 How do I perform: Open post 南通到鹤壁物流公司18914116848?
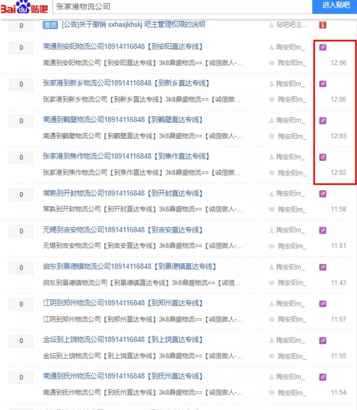(123, 120)
